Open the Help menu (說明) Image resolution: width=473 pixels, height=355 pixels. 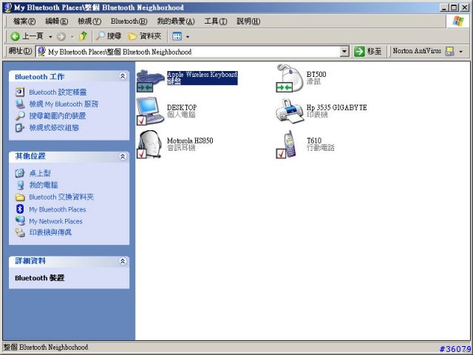[248, 21]
